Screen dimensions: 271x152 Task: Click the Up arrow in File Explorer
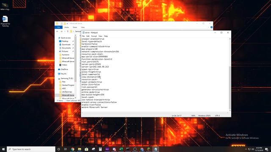tap(68, 31)
